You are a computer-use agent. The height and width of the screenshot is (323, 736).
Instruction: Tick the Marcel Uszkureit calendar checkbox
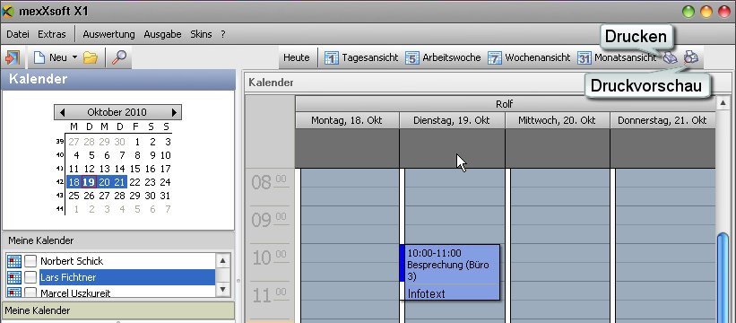click(x=30, y=292)
